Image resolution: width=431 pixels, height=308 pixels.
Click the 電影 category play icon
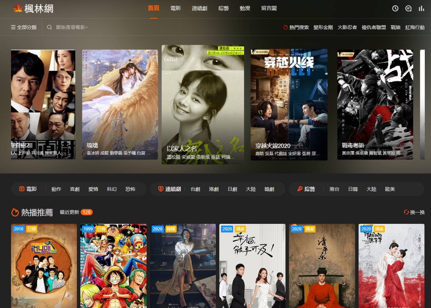22,189
